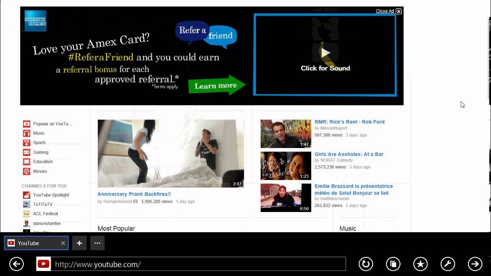Open Anniversary Prank Backfires video thumbnail
The width and height of the screenshot is (491, 276).
[x=171, y=153]
